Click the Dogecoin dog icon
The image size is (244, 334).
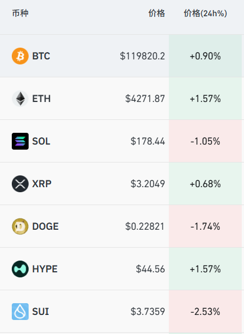[x=20, y=226]
